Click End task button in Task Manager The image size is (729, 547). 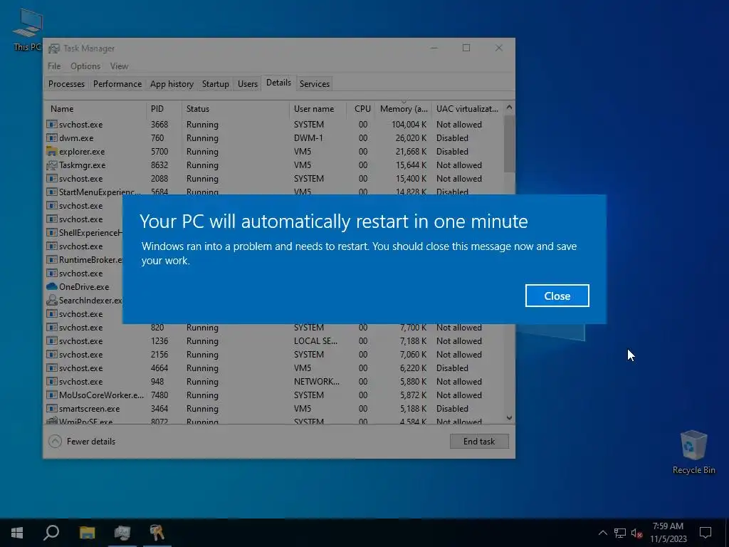point(479,442)
